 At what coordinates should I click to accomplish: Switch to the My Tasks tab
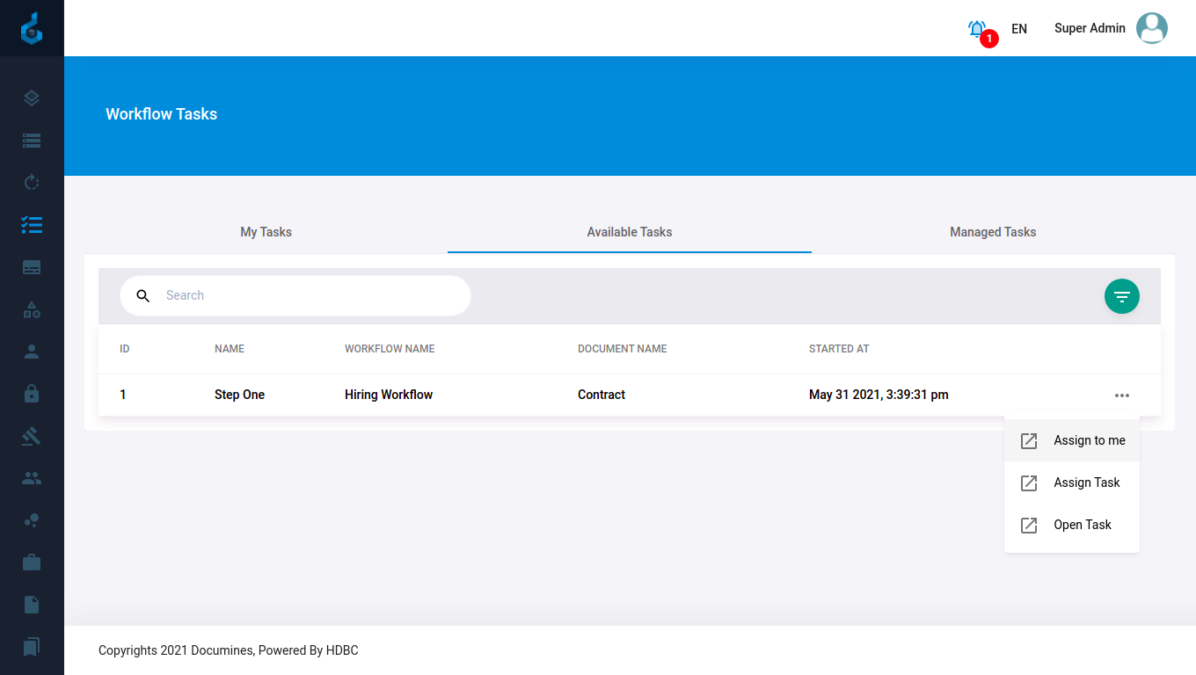(266, 232)
